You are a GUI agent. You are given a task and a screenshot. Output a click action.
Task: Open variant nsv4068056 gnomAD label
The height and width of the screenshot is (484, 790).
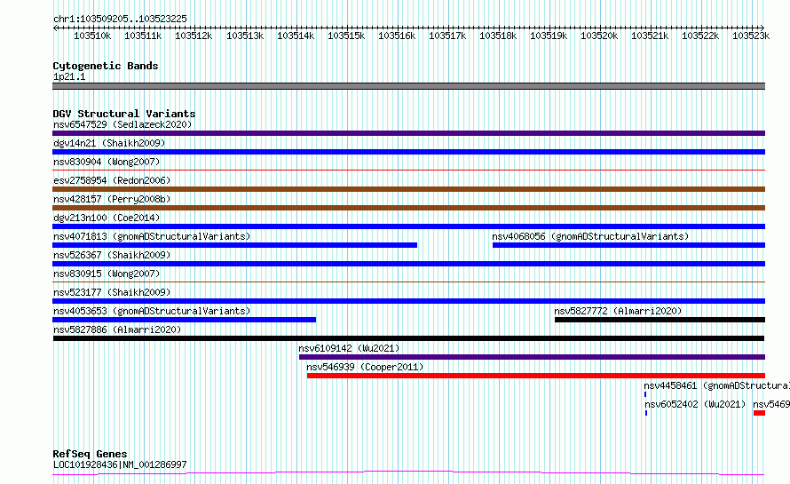[590, 236]
